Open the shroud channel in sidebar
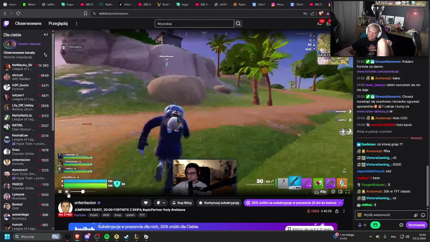This screenshot has width=430, height=242. (26, 77)
